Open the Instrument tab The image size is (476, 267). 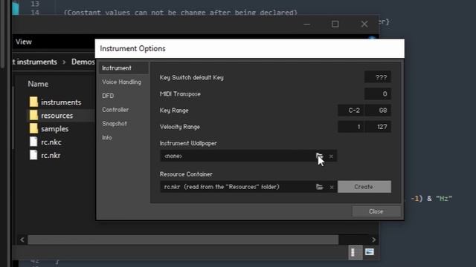click(123, 68)
